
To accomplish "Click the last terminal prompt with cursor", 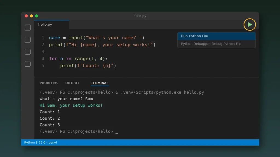I will pos(79,131).
